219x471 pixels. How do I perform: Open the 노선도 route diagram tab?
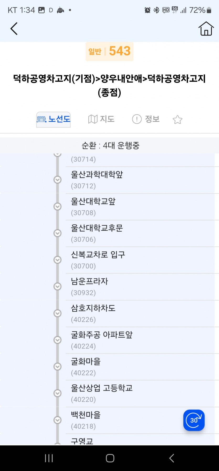pos(53,119)
